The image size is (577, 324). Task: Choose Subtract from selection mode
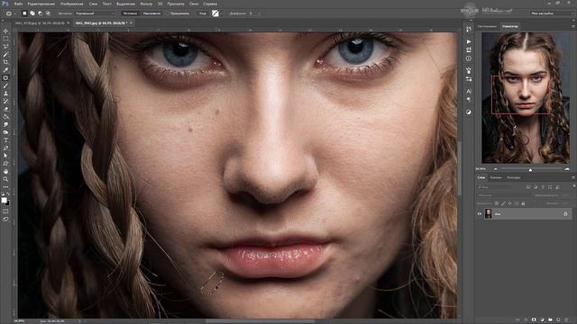point(40,13)
